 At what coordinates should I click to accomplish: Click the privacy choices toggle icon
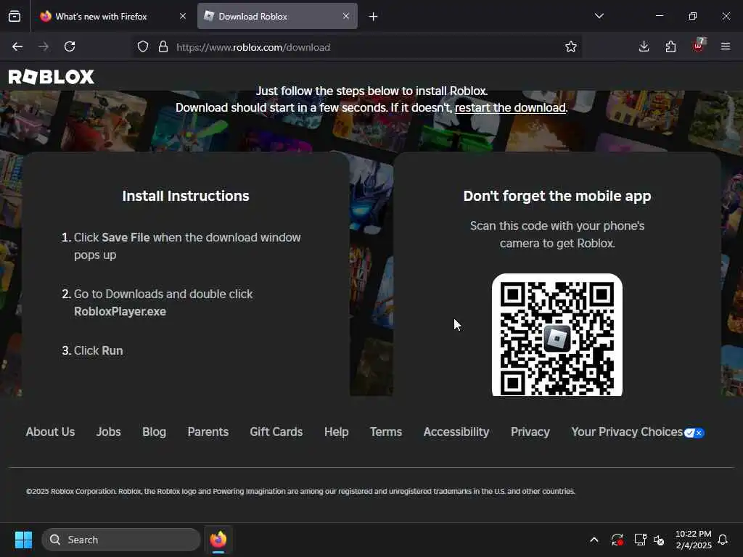[x=694, y=433]
